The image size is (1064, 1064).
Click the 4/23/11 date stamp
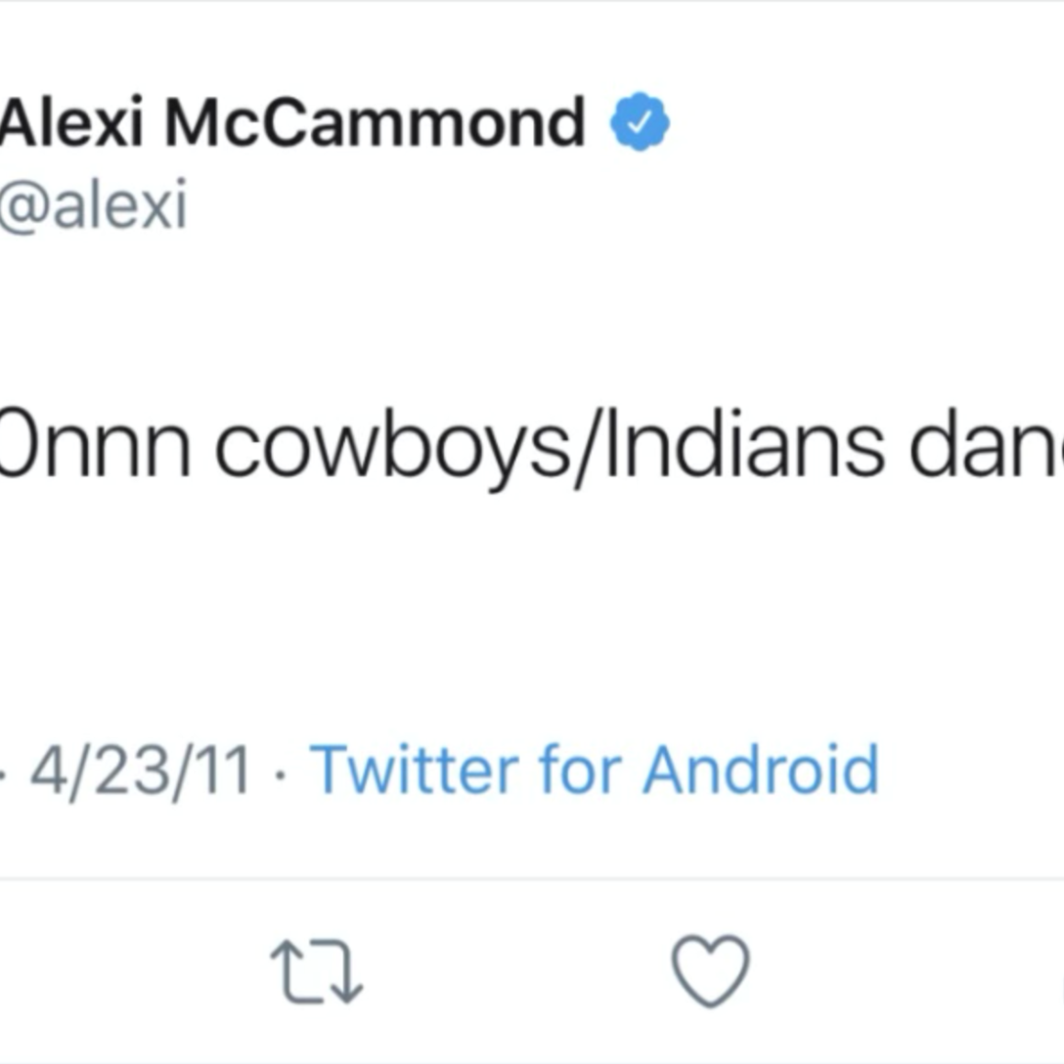(x=140, y=769)
